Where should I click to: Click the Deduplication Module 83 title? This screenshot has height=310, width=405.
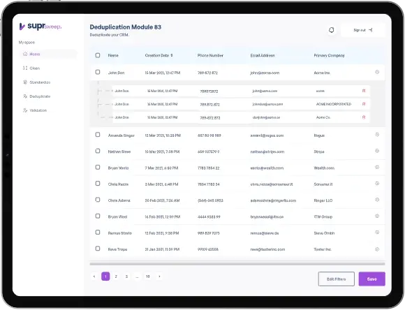pyautogui.click(x=126, y=27)
